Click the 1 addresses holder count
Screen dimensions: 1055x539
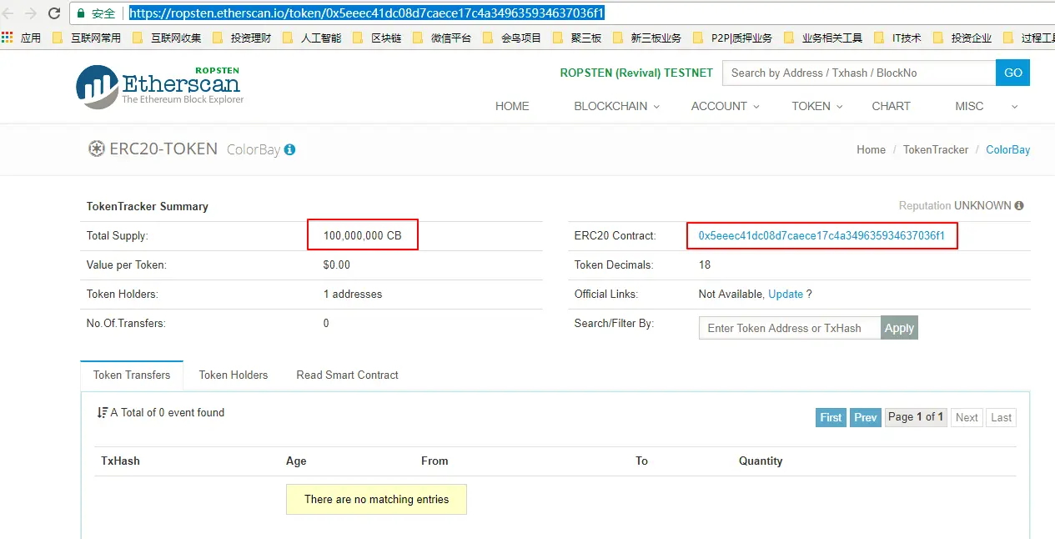click(353, 294)
